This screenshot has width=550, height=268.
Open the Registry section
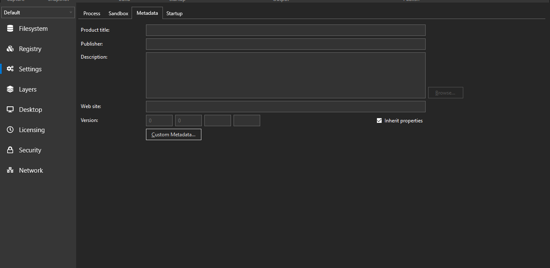click(x=30, y=49)
